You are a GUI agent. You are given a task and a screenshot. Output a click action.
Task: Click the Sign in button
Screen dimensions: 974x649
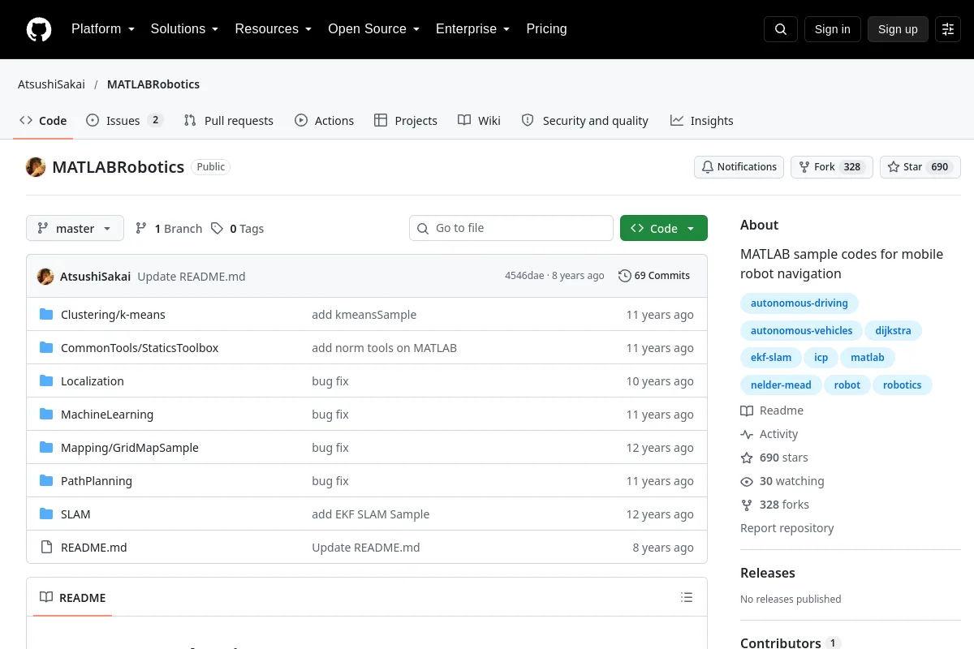pyautogui.click(x=833, y=29)
